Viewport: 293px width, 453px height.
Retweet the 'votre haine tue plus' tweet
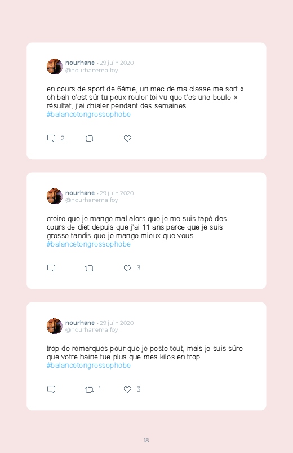click(89, 390)
